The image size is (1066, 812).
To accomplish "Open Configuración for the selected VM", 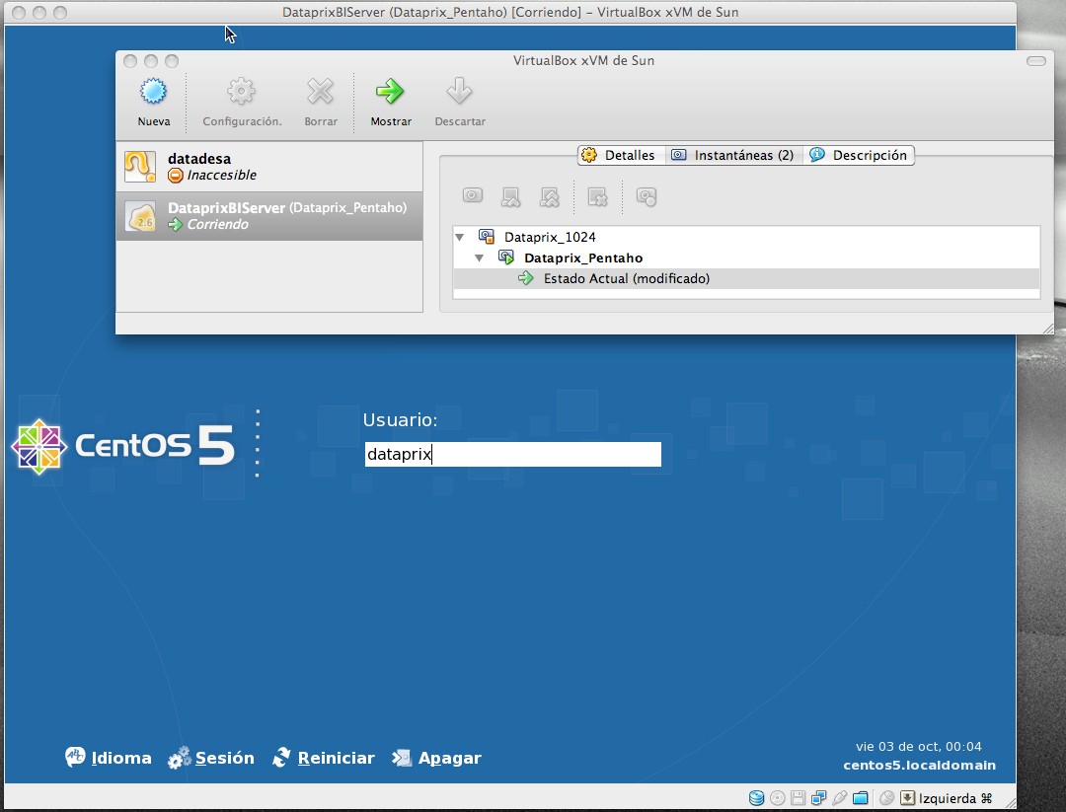I will pos(242,99).
